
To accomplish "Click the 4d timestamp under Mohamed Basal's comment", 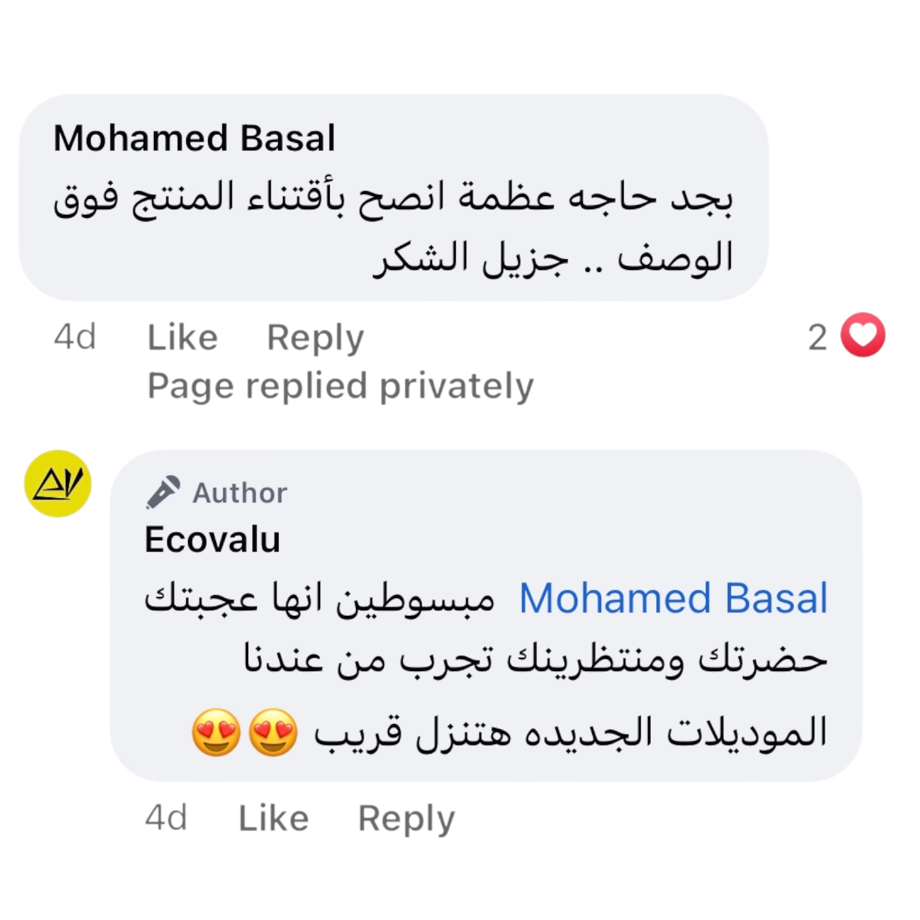I will pos(75,337).
